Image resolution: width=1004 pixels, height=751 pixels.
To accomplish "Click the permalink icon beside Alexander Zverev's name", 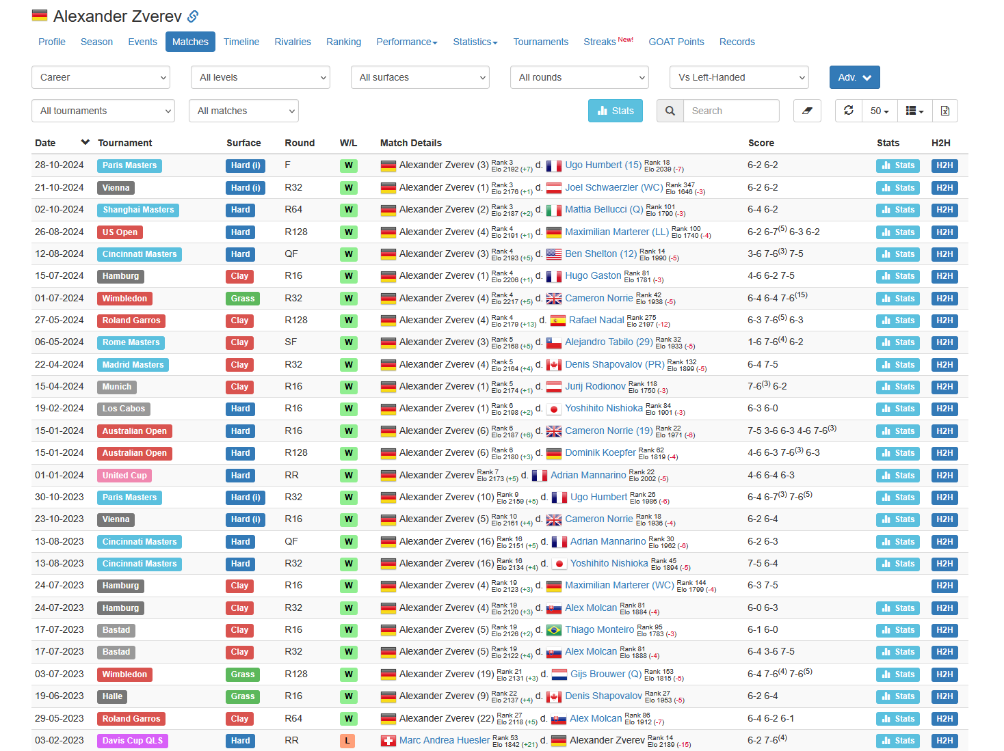I will 193,16.
